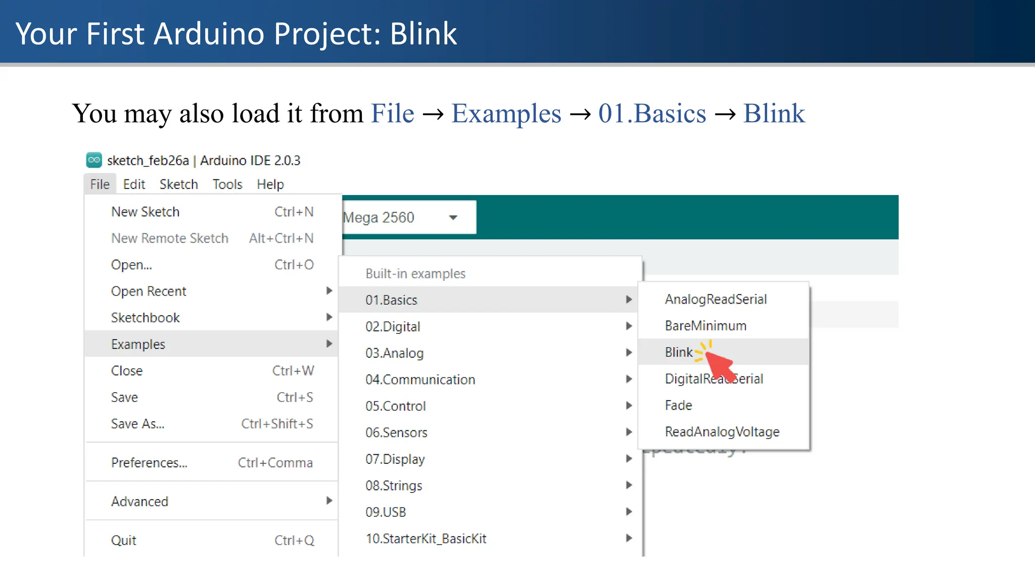Open the Sketch menu
Screen dimensions: 1035x582
click(178, 184)
